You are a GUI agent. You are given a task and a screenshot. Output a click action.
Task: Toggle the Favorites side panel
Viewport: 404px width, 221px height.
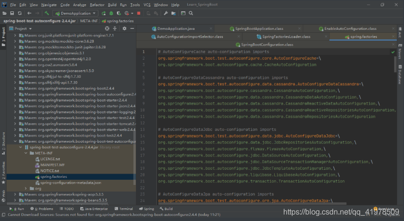(x=3, y=173)
